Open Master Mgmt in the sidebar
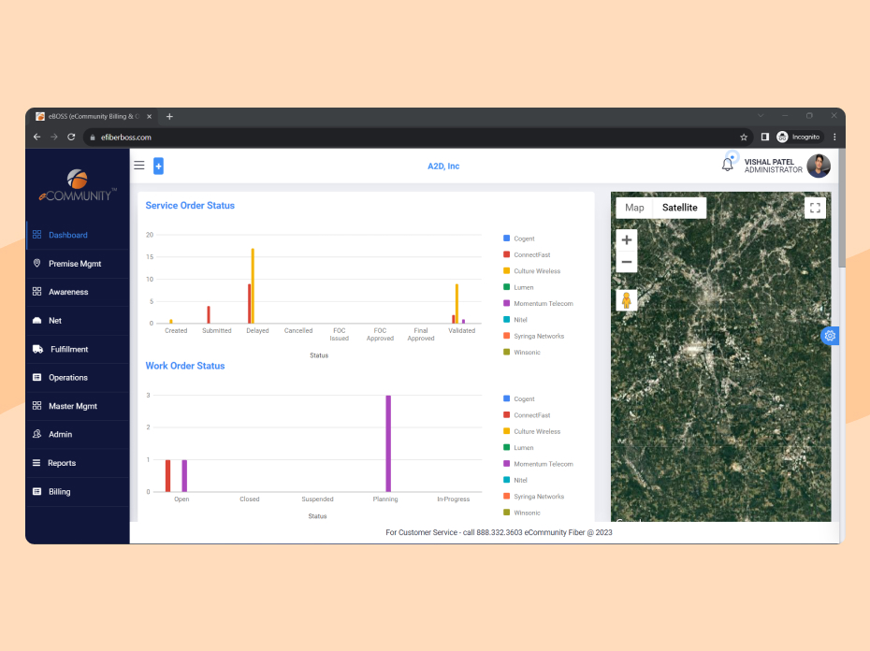 pos(78,406)
